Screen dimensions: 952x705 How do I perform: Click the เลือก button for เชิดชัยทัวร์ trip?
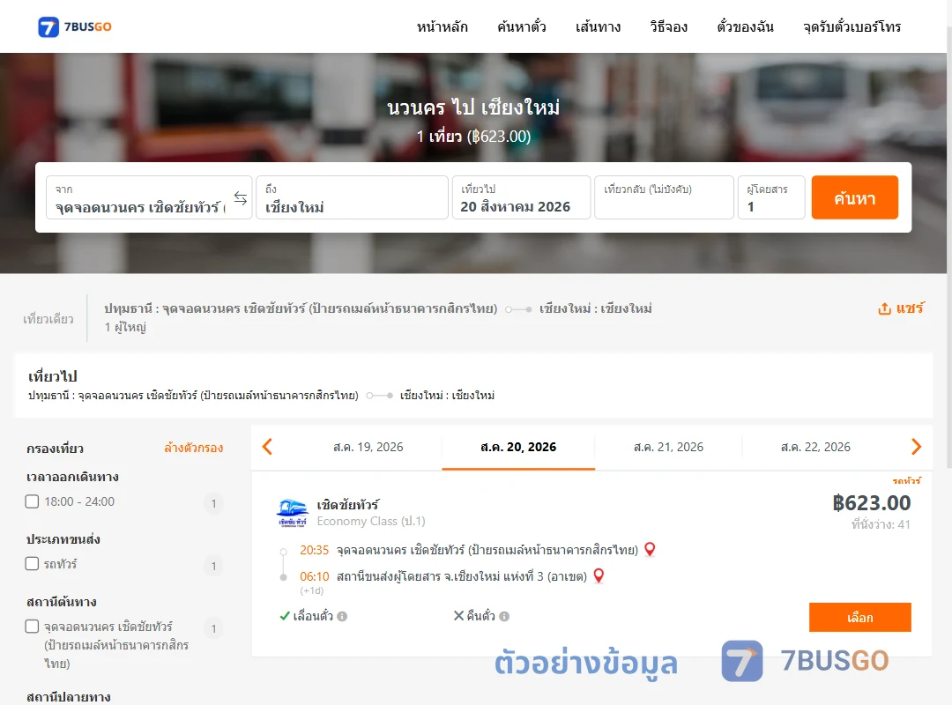coord(860,618)
